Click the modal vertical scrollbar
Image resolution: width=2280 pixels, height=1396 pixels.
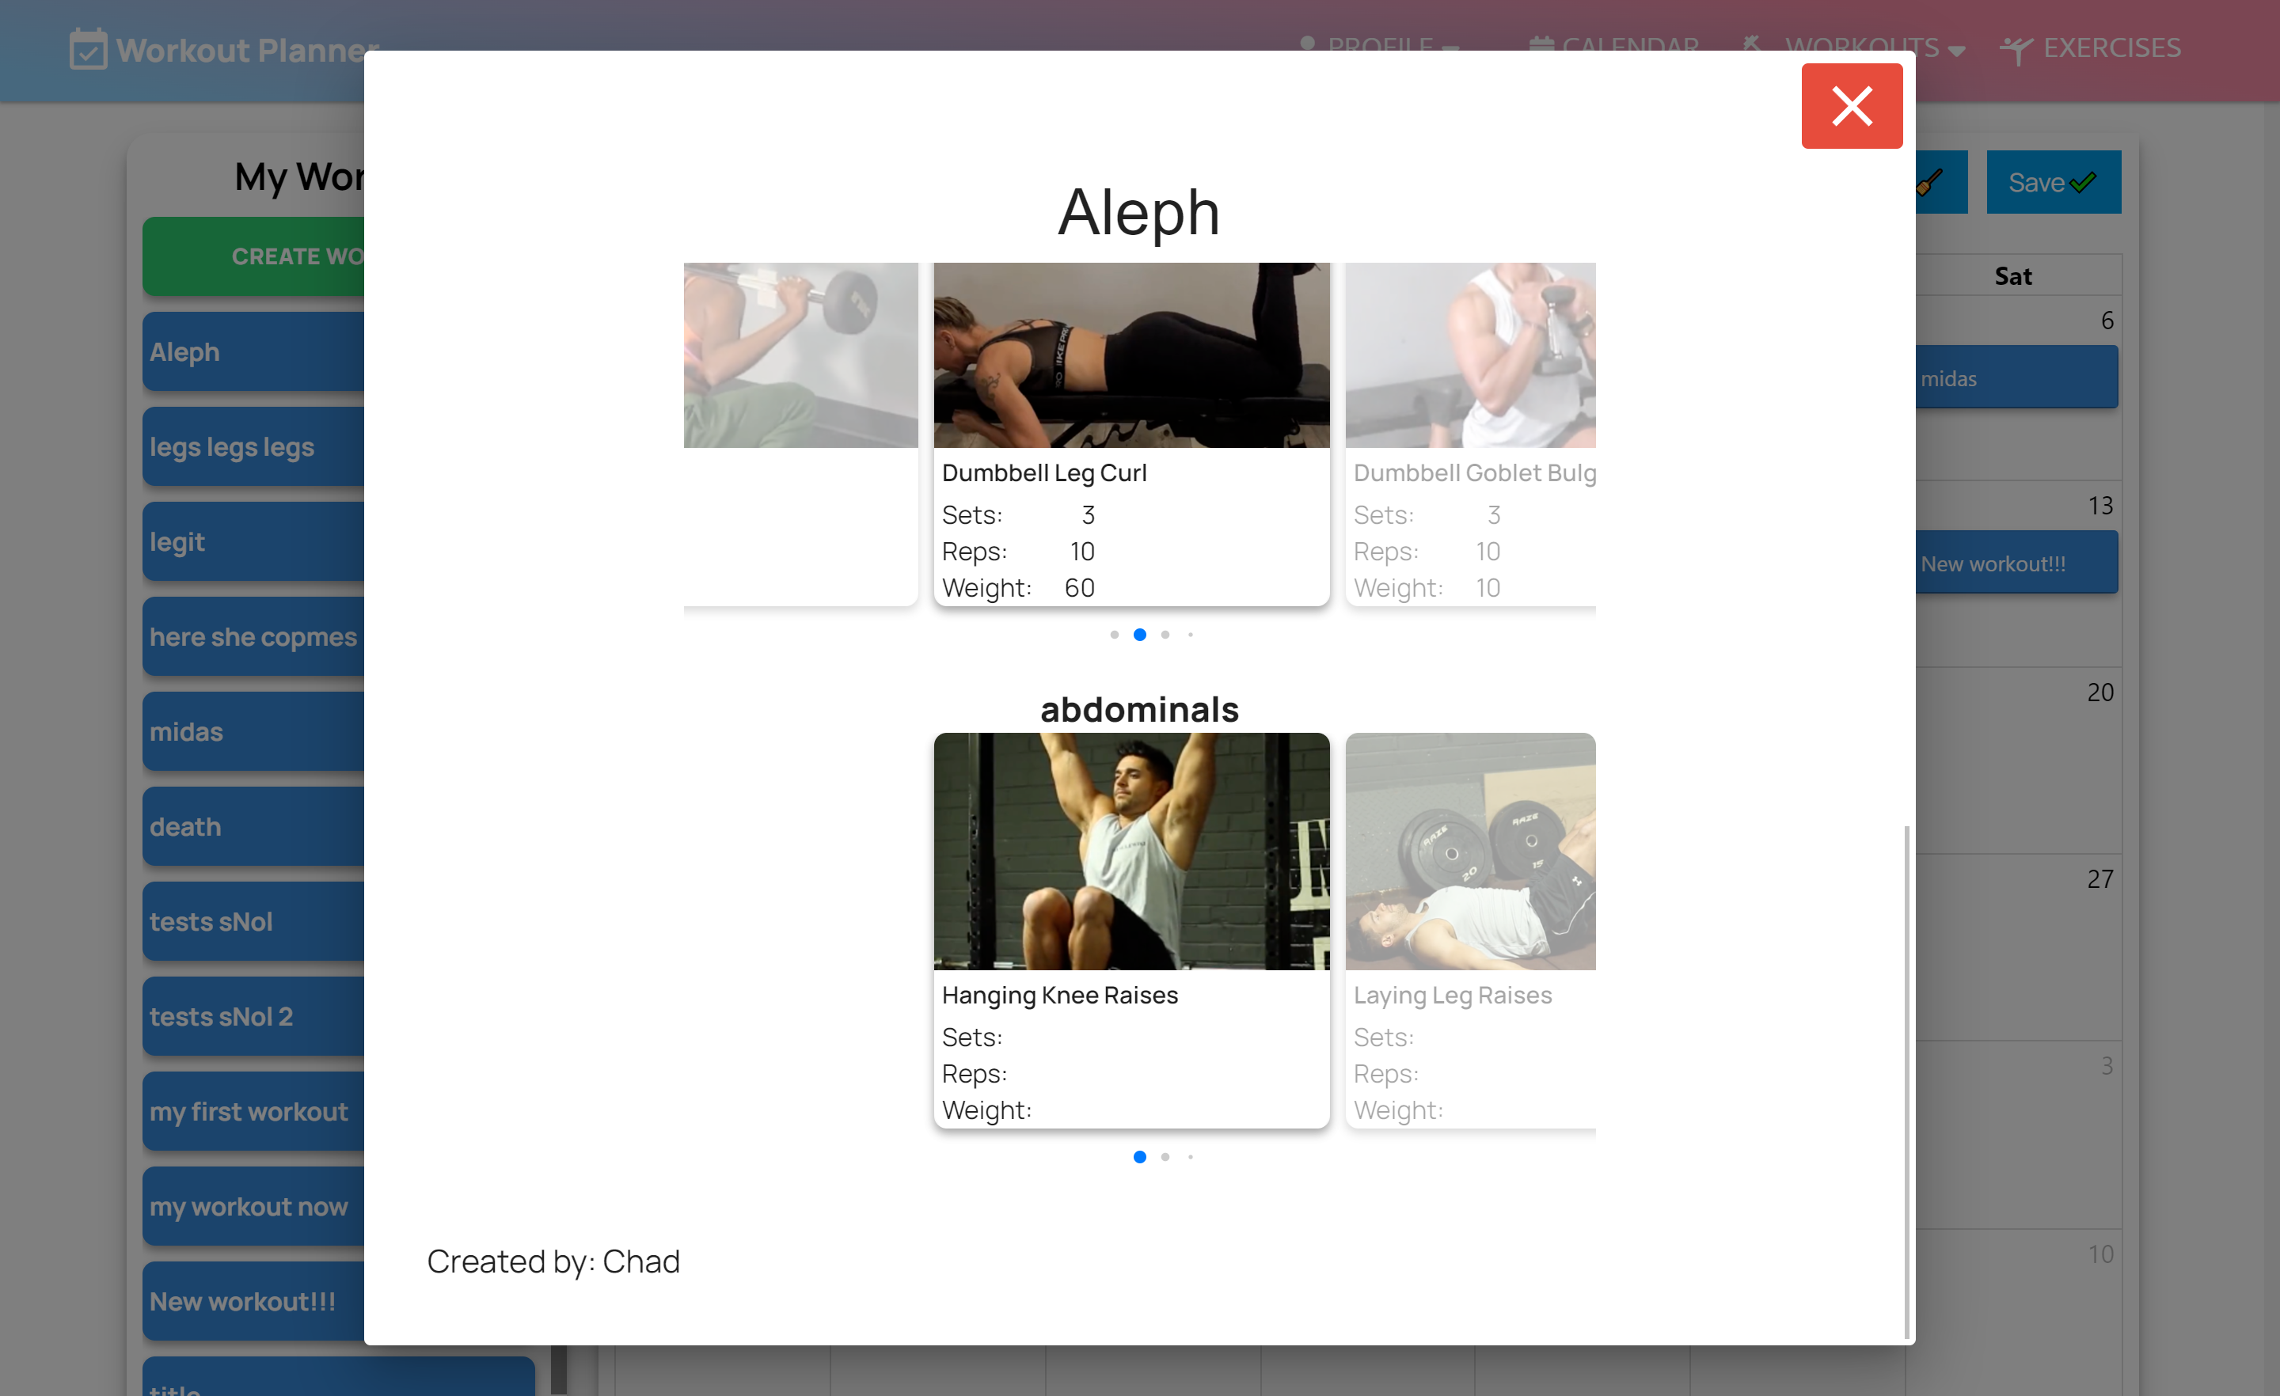[1906, 1083]
